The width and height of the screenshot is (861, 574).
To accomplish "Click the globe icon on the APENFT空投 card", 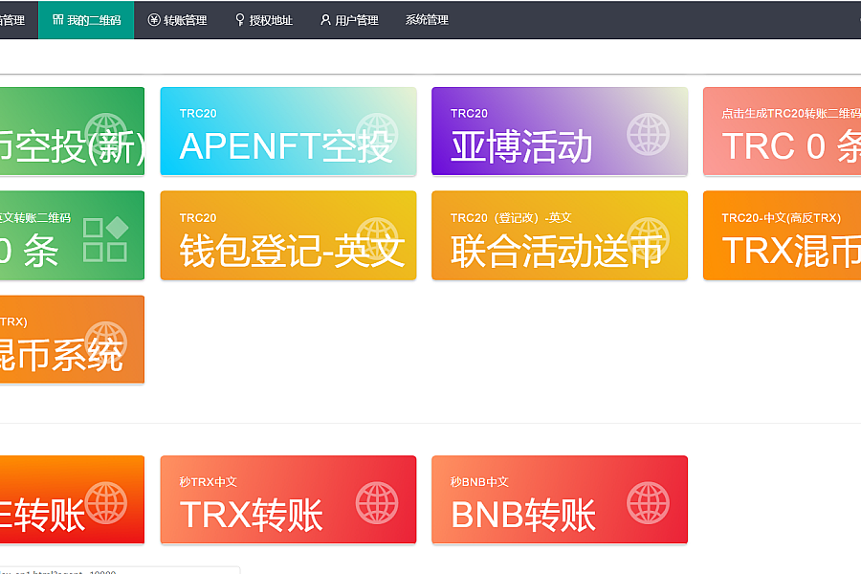I will pos(377,134).
